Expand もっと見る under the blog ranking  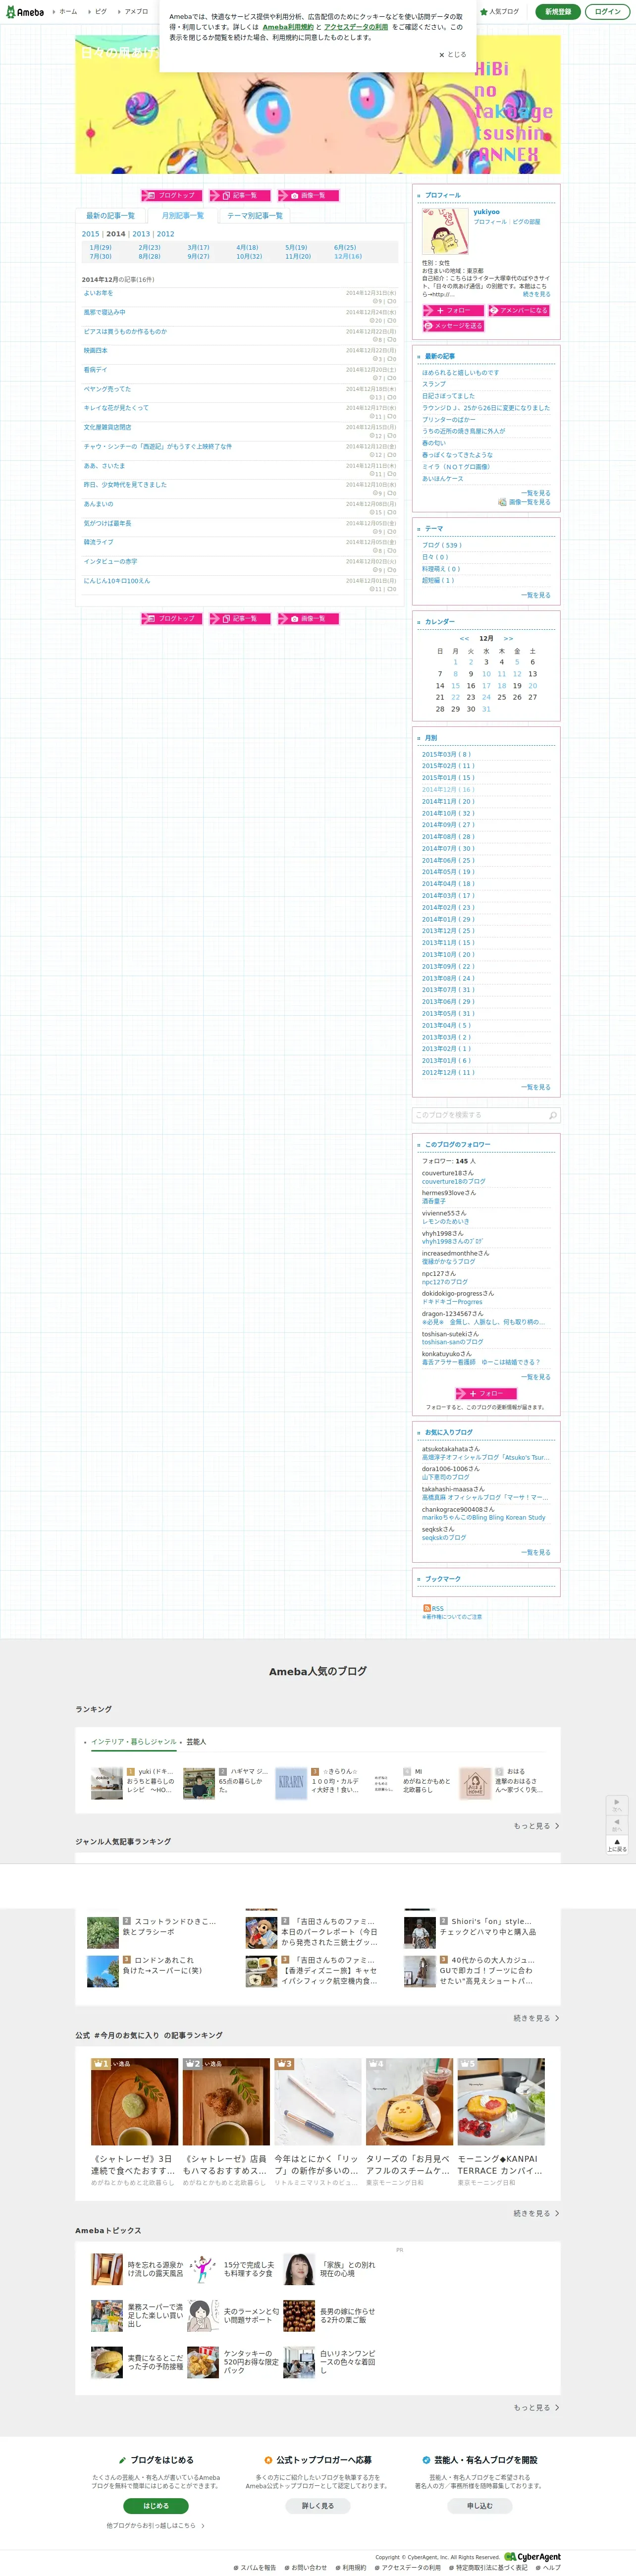click(536, 1826)
